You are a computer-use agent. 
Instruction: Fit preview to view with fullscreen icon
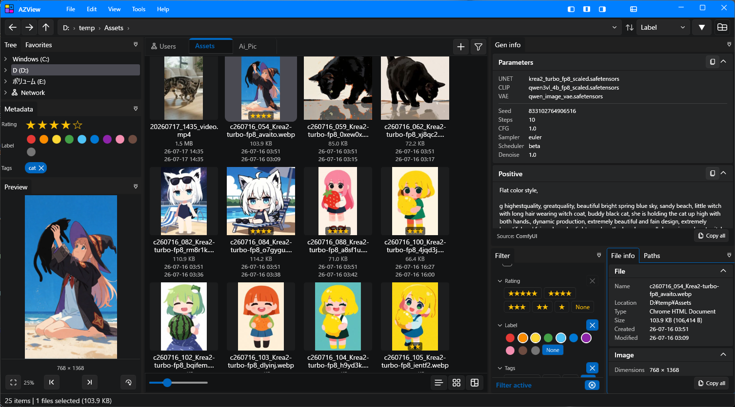tap(14, 383)
